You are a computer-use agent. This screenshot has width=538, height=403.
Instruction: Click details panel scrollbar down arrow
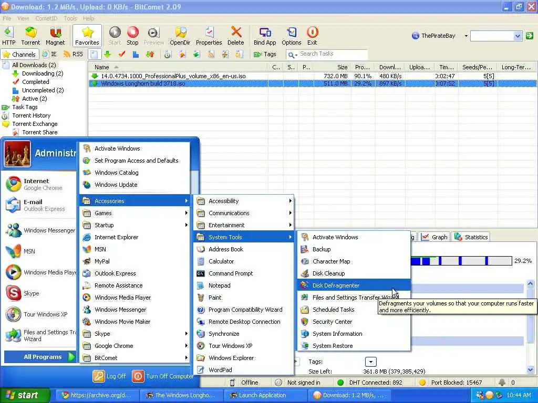tap(531, 370)
